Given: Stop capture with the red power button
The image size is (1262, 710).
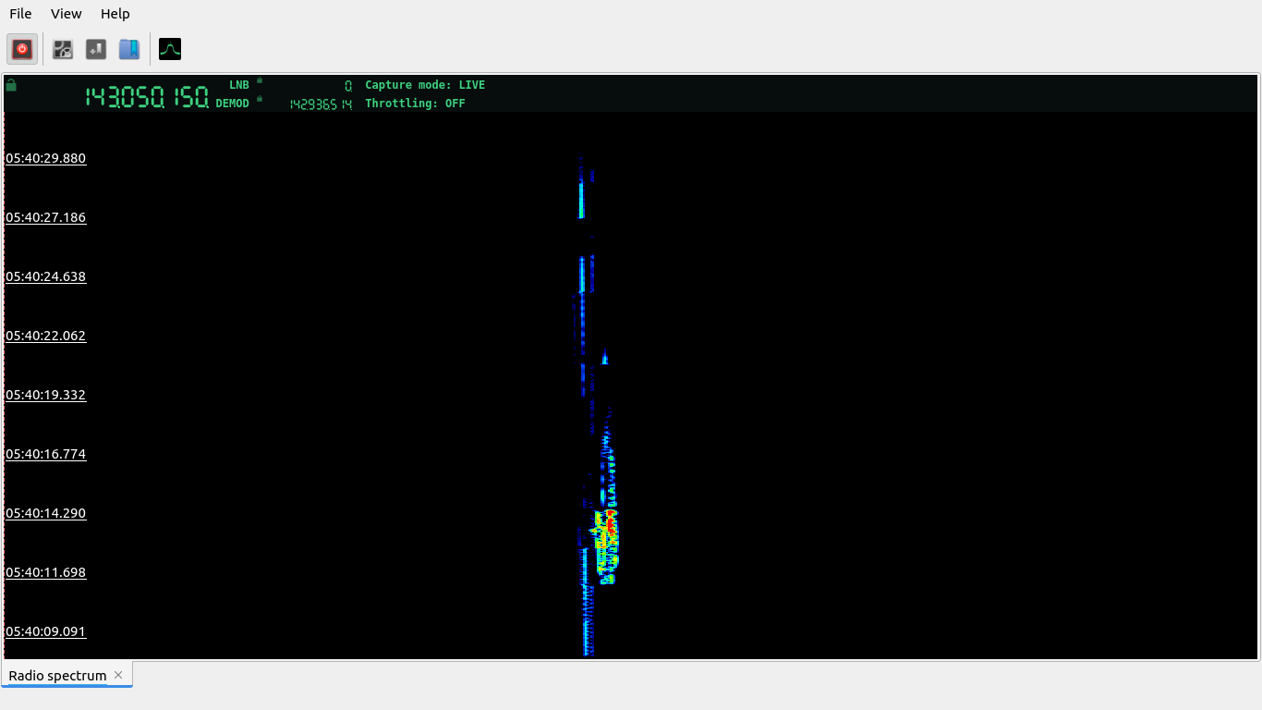Looking at the screenshot, I should (23, 49).
